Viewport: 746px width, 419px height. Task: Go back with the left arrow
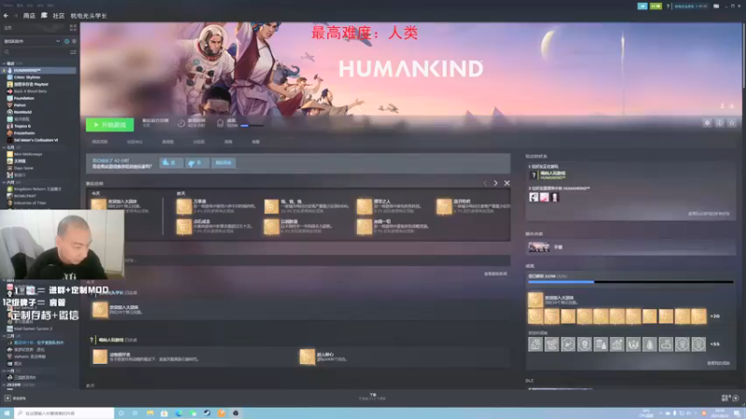[6, 16]
